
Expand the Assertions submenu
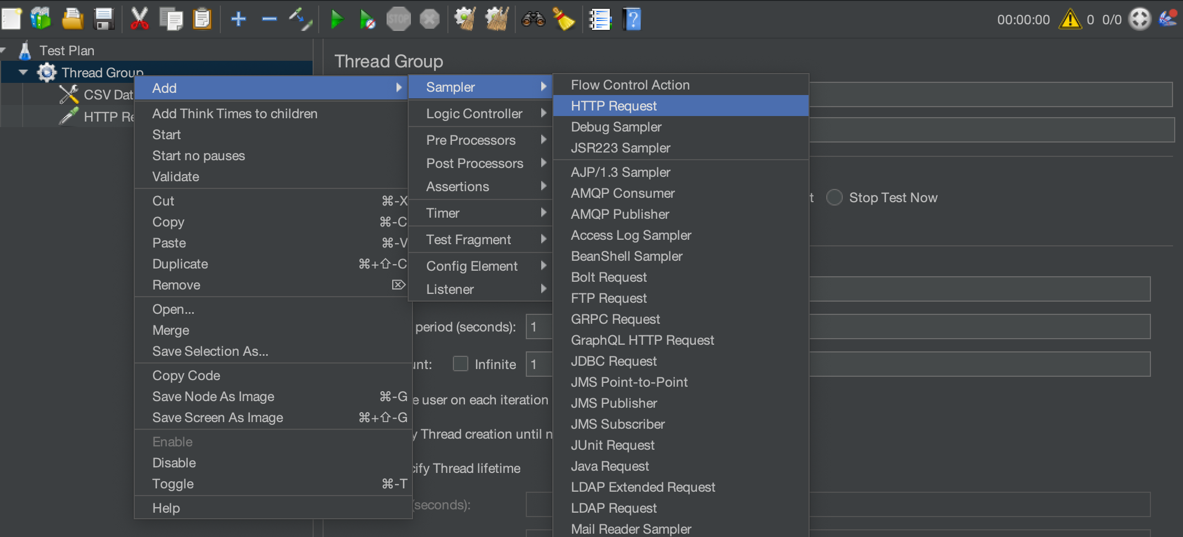click(480, 186)
